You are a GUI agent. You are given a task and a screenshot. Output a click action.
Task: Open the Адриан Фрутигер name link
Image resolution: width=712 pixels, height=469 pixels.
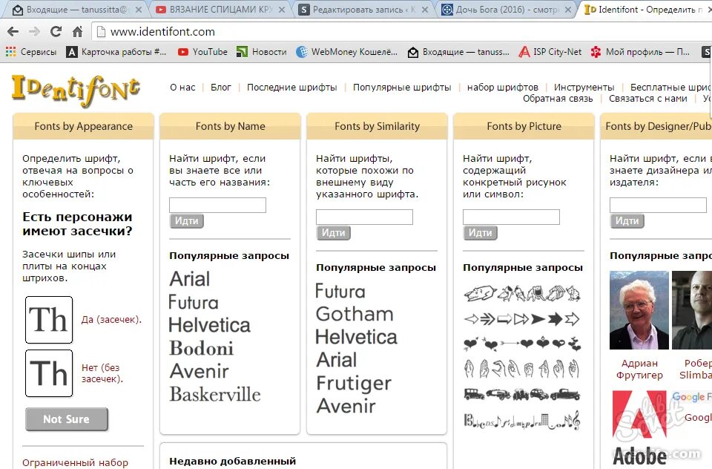click(639, 369)
